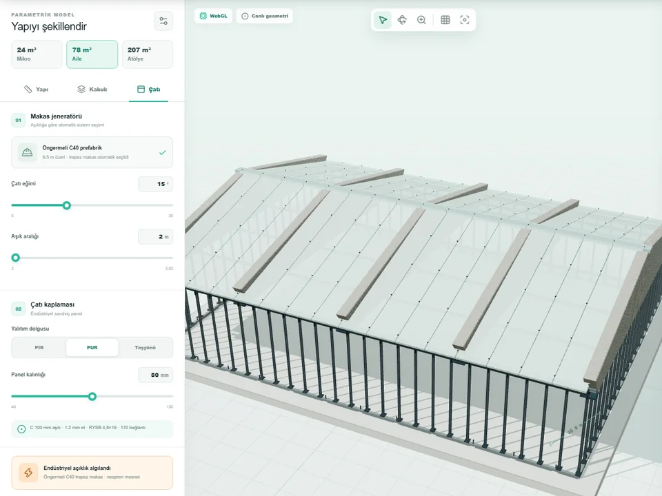Pick the 207 m² Atölye preset
This screenshot has width=662, height=496.
click(148, 54)
